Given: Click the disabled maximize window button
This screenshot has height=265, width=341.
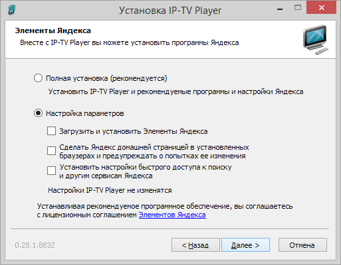Looking at the screenshot, I should coord(298,8).
